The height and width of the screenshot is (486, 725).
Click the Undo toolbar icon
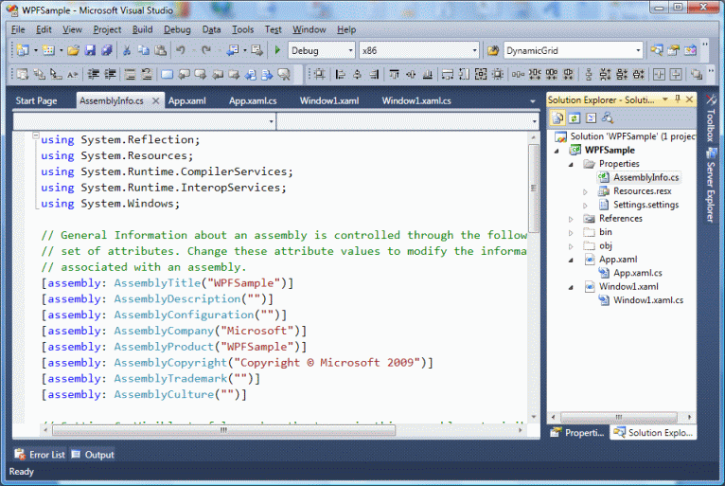pos(180,50)
